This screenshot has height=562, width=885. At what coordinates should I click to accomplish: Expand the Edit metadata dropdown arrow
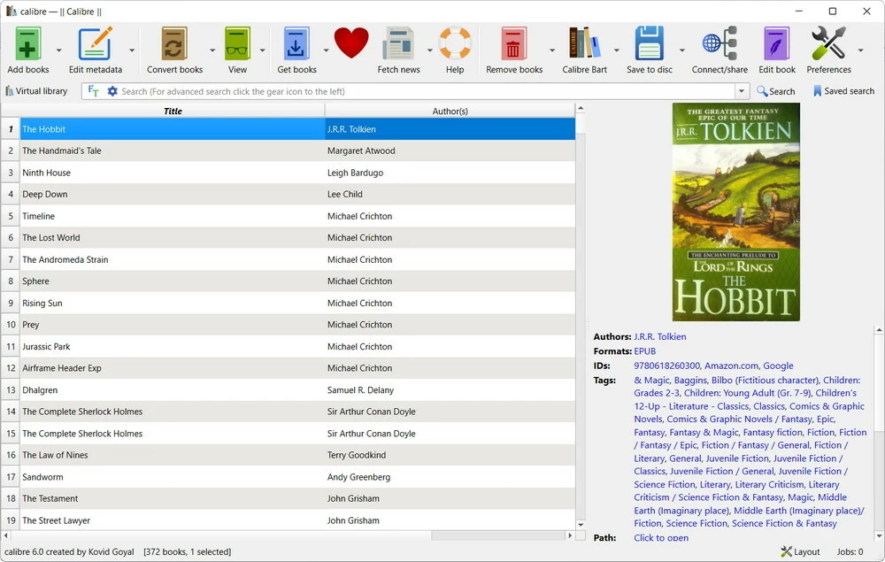coord(132,50)
